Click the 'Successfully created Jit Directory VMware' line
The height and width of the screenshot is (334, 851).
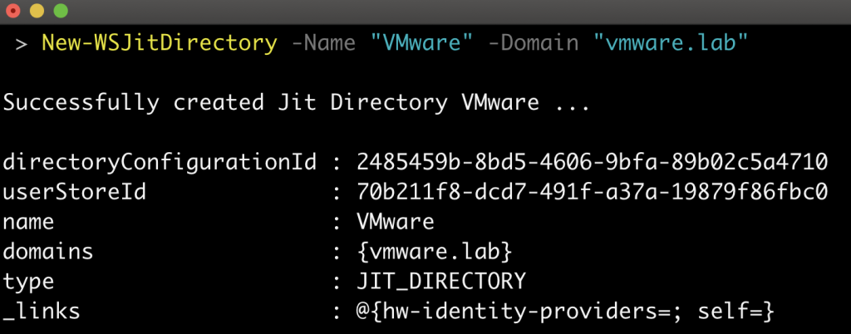pos(296,102)
